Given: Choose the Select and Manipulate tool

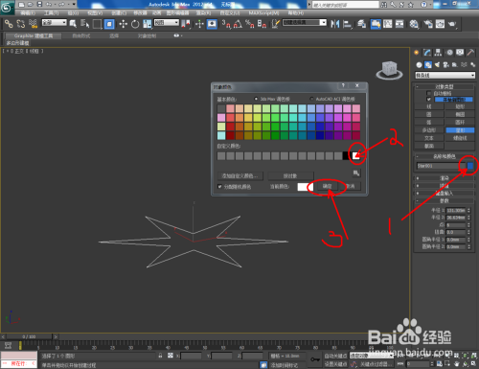Looking at the screenshot, I should pos(199,24).
